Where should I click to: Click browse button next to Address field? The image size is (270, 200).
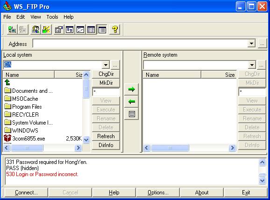(x=262, y=44)
